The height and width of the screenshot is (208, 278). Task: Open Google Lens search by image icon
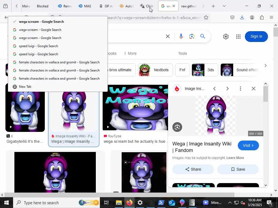pyautogui.click(x=192, y=37)
